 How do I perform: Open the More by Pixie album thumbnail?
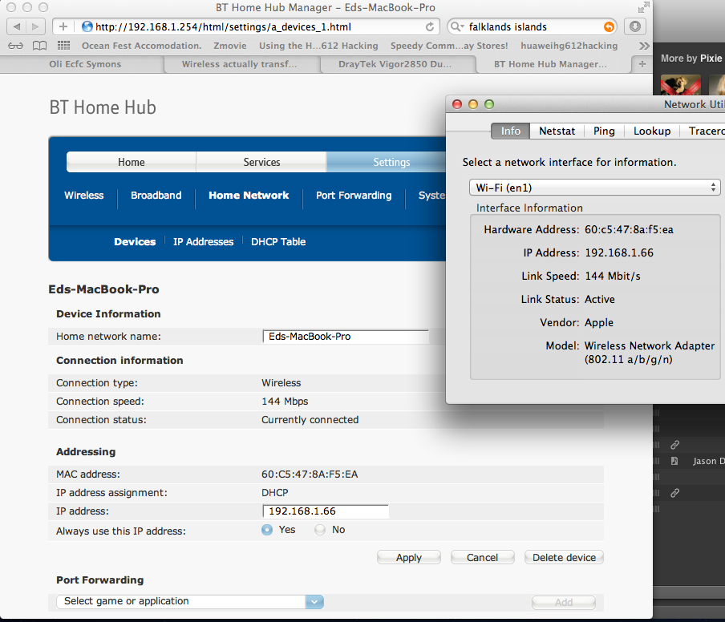681,85
